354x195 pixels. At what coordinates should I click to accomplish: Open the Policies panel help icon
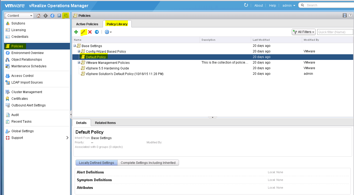pos(350,15)
